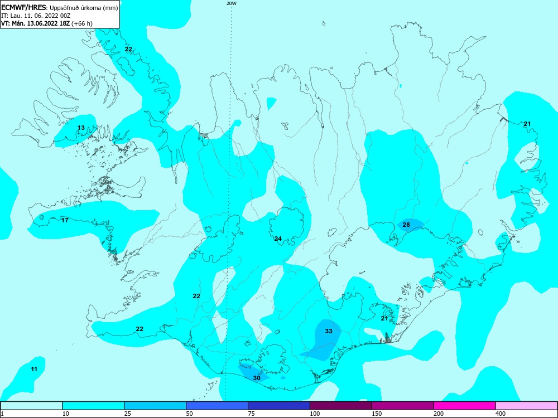Screen dimensions: 558x418
Task: Click the IT: Lau. 11. 06. 2022 00Z line
Action: pos(36,16)
